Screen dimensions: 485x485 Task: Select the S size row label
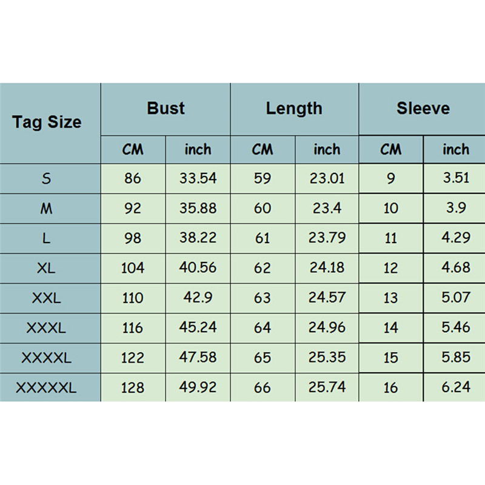click(47, 179)
